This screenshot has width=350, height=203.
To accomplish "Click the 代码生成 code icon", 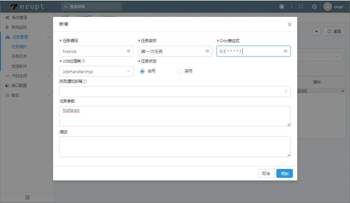I will (x=8, y=76).
